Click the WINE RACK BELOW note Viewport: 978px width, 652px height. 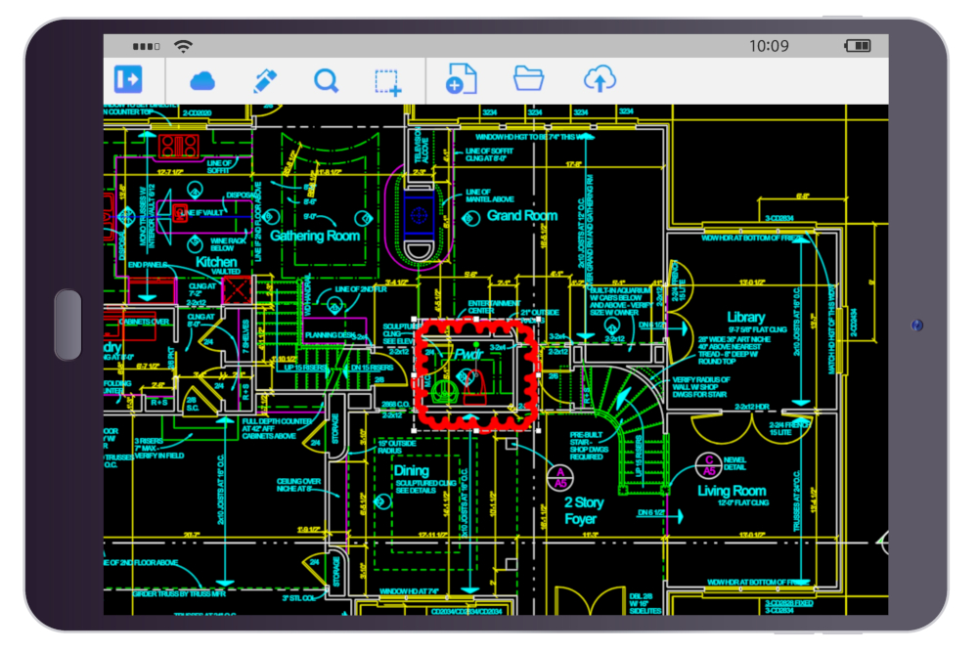coord(228,244)
